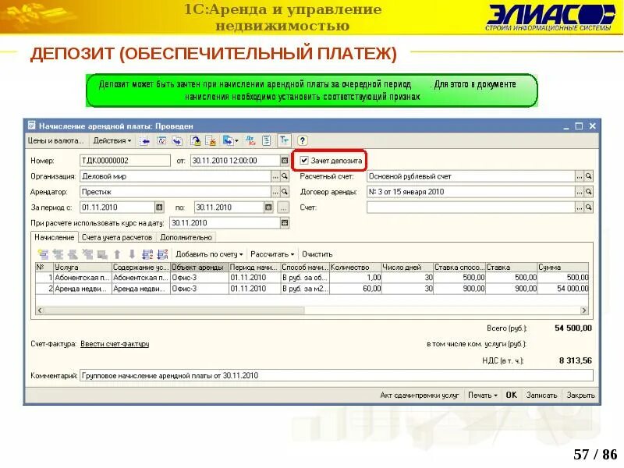624x468 pixels.
Task: Open the Печать dropdown
Action: point(483,395)
